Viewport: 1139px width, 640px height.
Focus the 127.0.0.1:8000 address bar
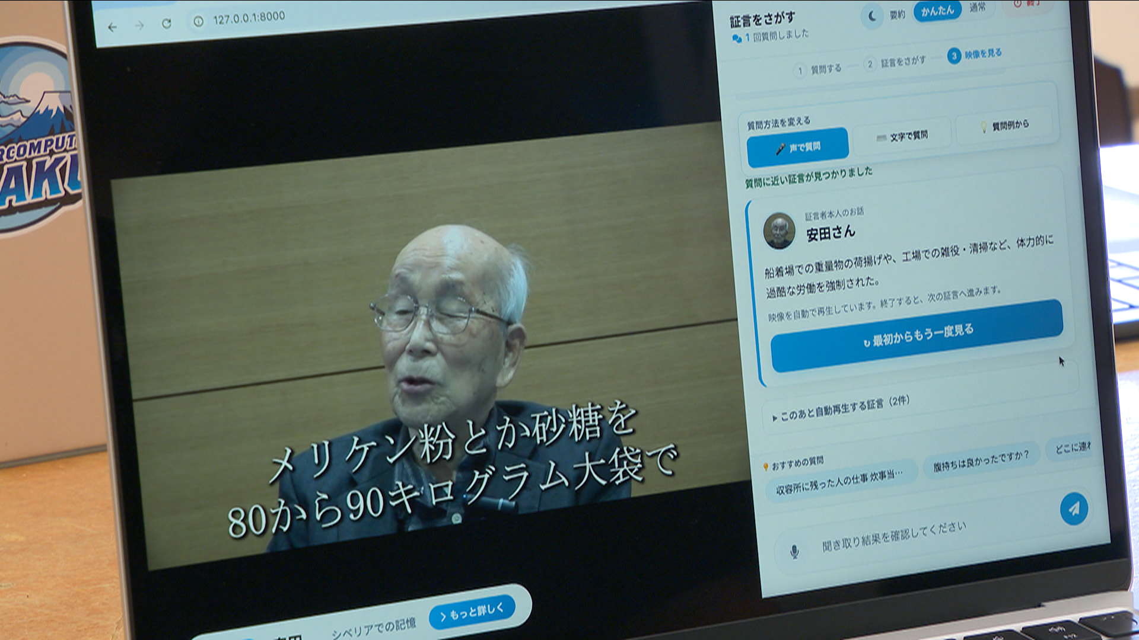coord(249,18)
